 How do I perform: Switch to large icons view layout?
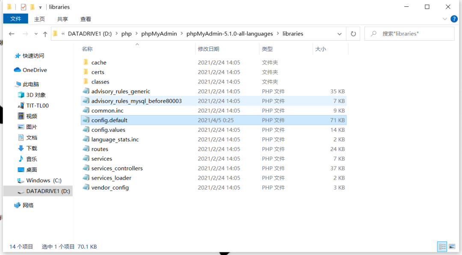click(452, 247)
